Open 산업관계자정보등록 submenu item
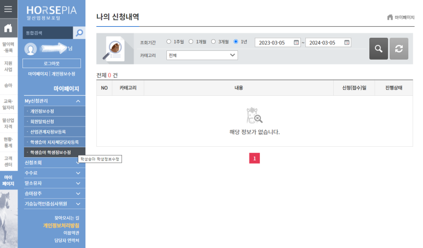Viewport: 423px width, 248px height. coord(55,132)
